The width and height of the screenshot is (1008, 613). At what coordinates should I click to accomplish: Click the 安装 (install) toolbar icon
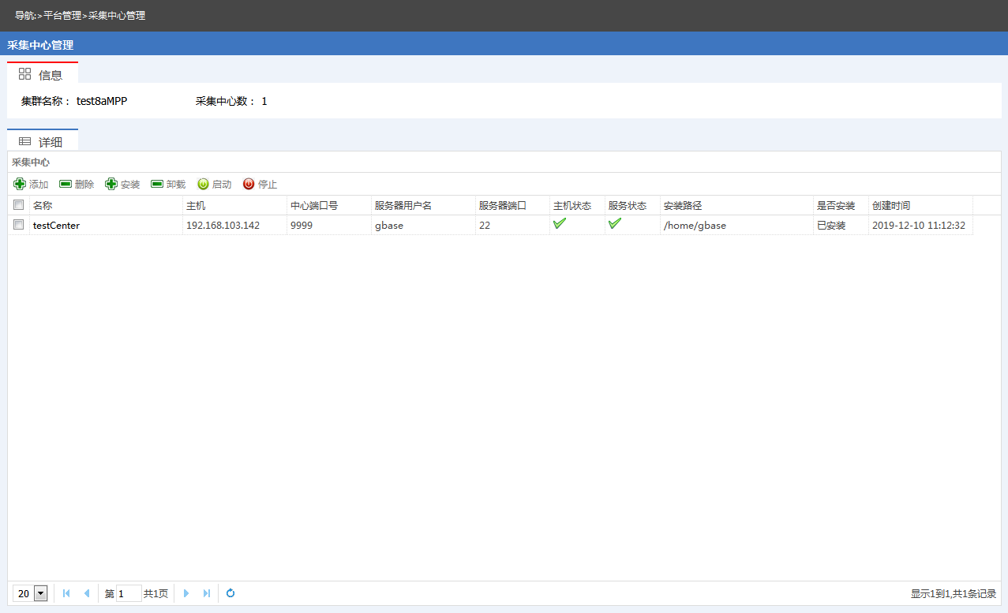111,184
